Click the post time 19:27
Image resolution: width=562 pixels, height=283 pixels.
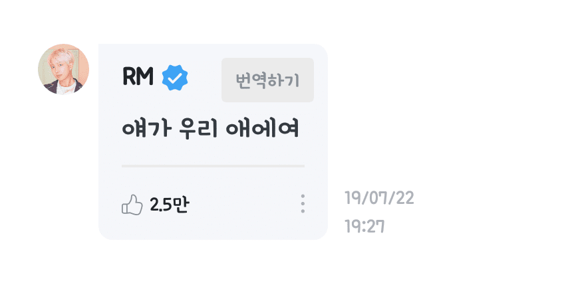[x=364, y=227]
